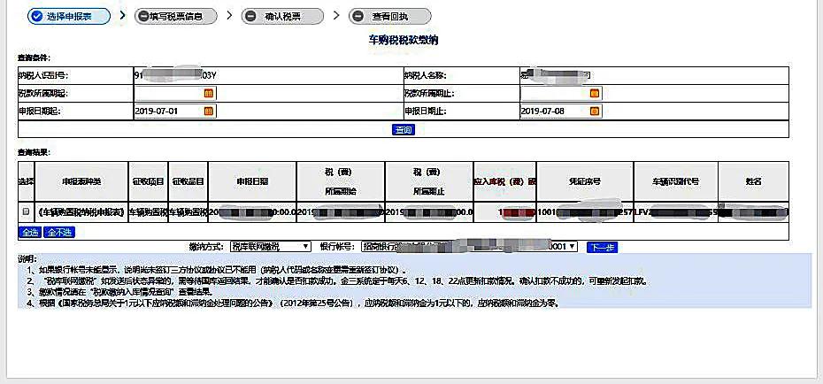Open calendar for 税款所属期起 field
Viewport: 823px width, 384px height.
[209, 93]
